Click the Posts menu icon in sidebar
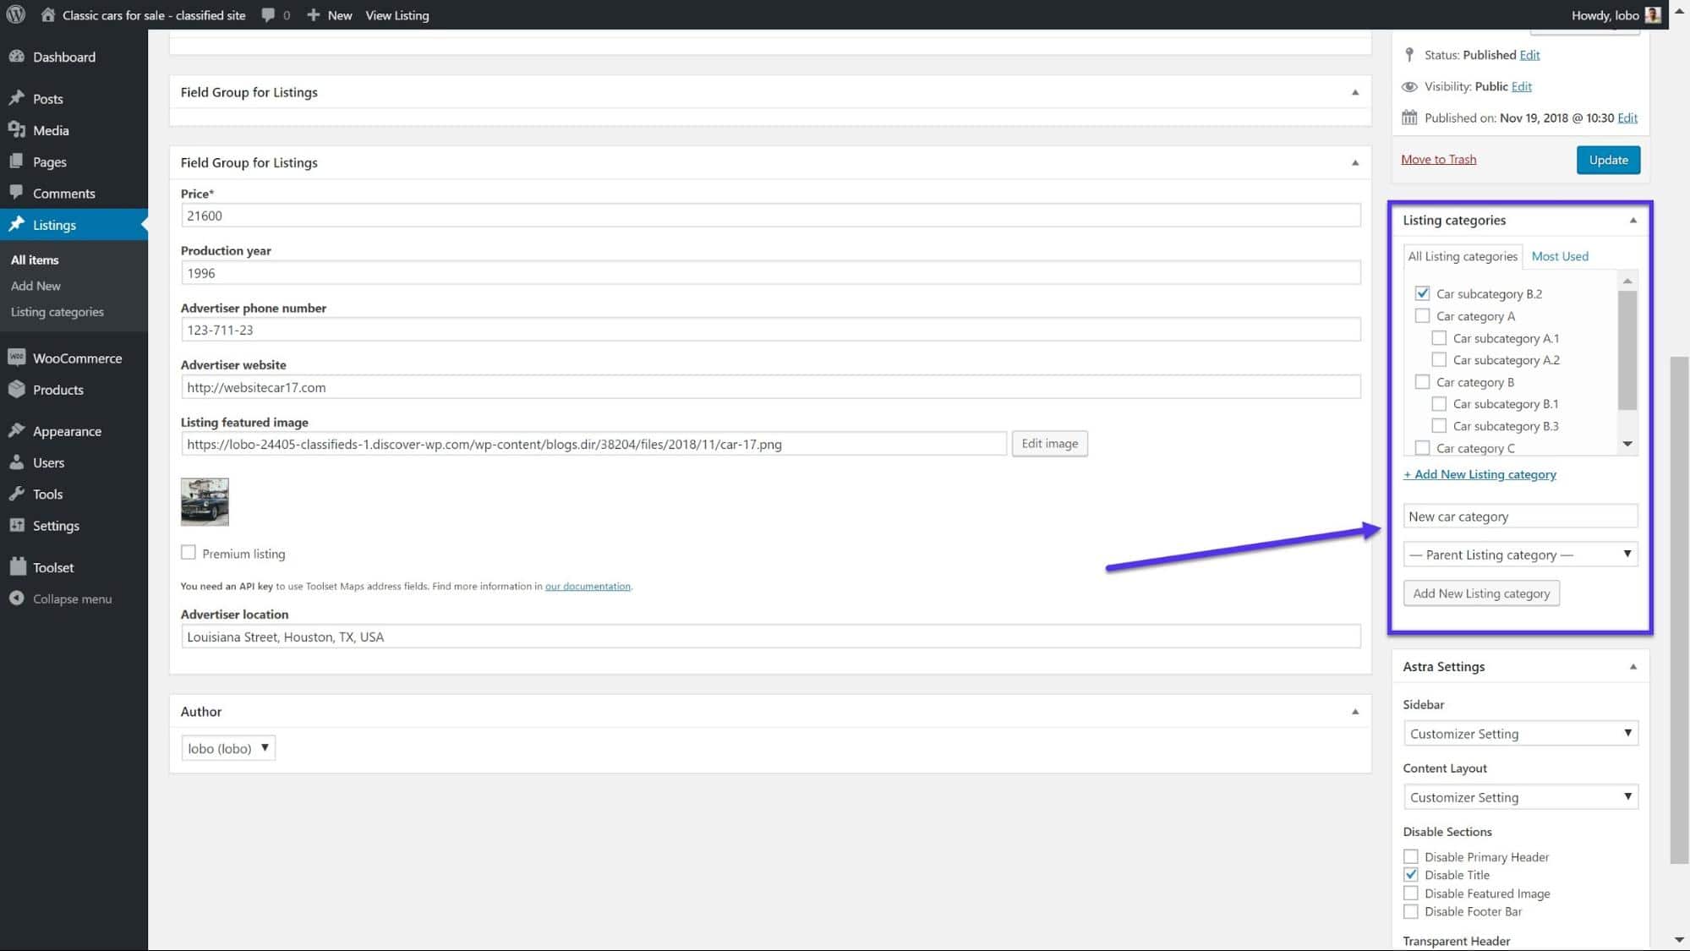Screen dimensions: 1690x951 coord(19,97)
